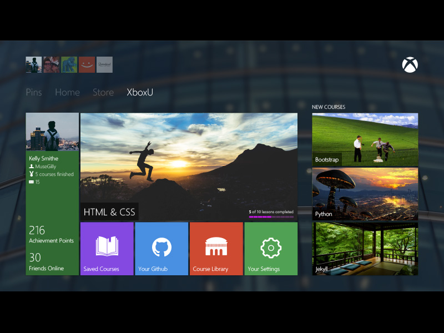The image size is (444, 333).
Task: Open the Your Settings gear icon
Action: [x=271, y=248]
